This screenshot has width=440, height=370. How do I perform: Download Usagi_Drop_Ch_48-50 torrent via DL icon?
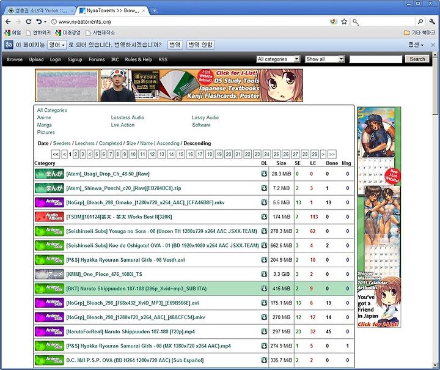click(x=264, y=174)
